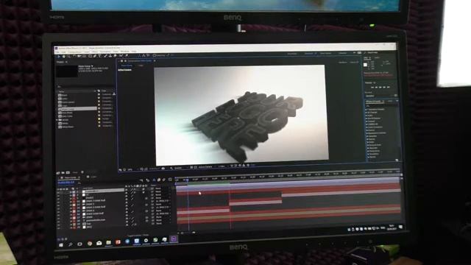The image size is (471, 265).
Task: Expand the Color Correction effects category
Action: [366, 127]
